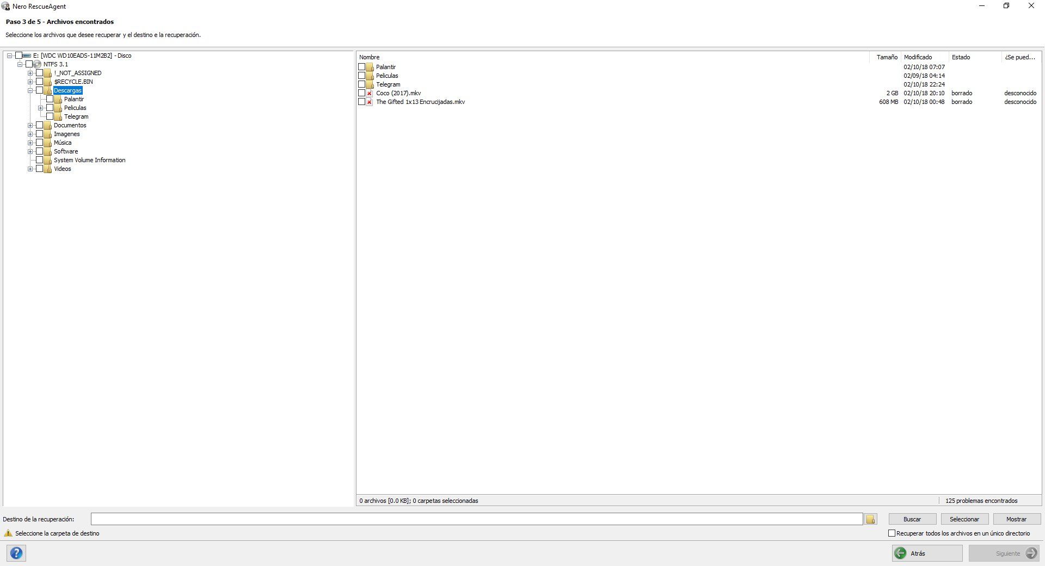Image resolution: width=1045 pixels, height=566 pixels.
Task: Expand the $RECYCLE.BIN node
Action: [30, 82]
